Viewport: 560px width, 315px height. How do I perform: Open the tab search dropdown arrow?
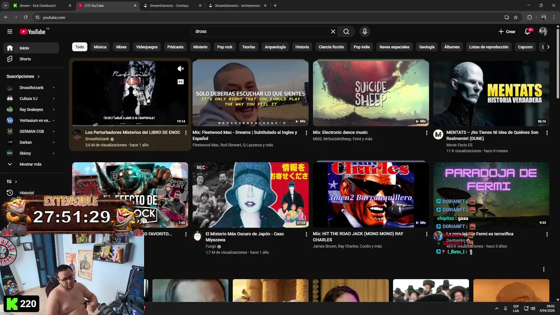6,6
